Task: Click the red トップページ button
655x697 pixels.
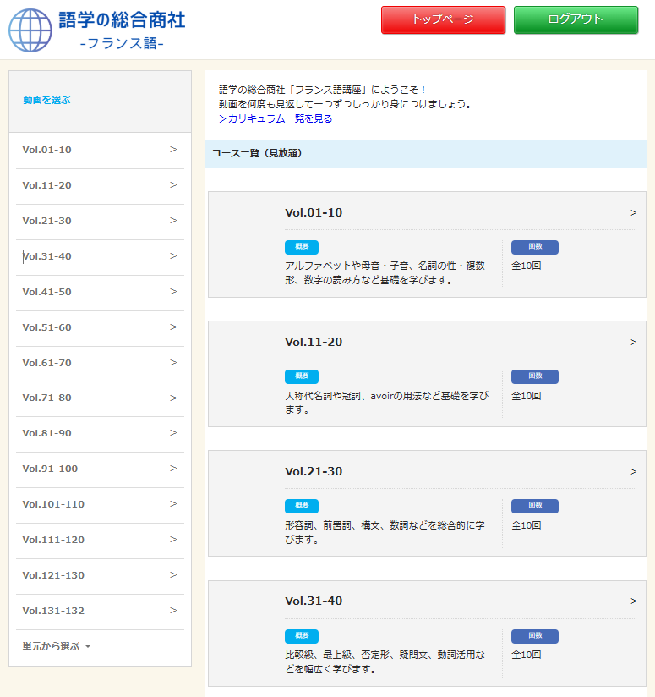Action: click(x=443, y=20)
